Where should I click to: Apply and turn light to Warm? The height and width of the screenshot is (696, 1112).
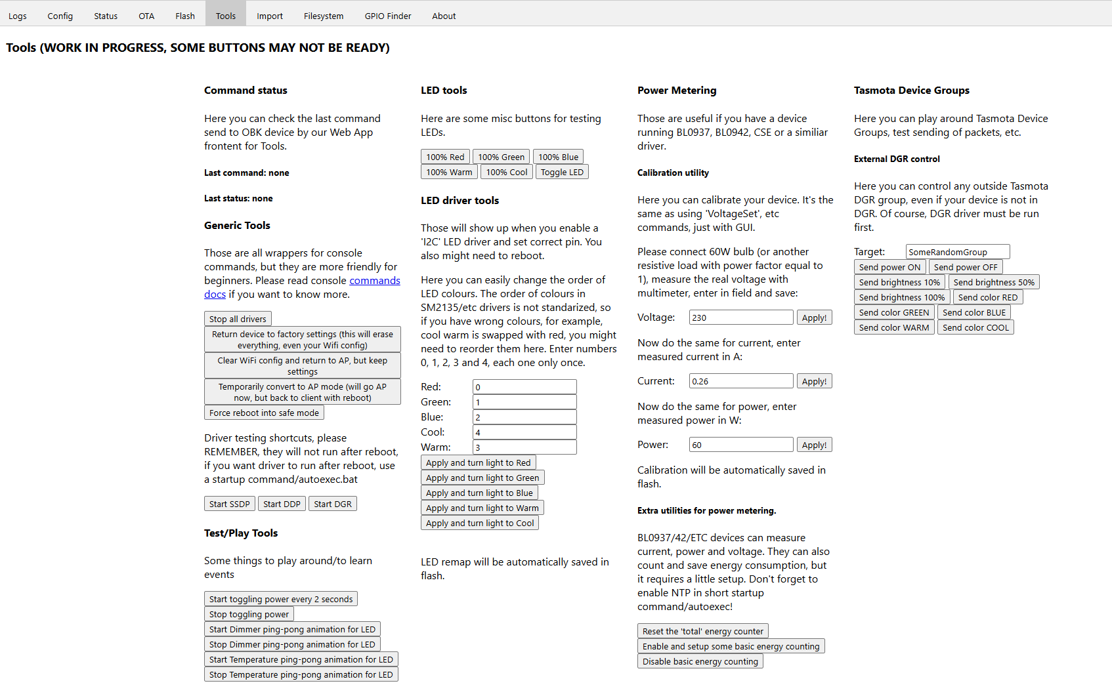click(482, 508)
